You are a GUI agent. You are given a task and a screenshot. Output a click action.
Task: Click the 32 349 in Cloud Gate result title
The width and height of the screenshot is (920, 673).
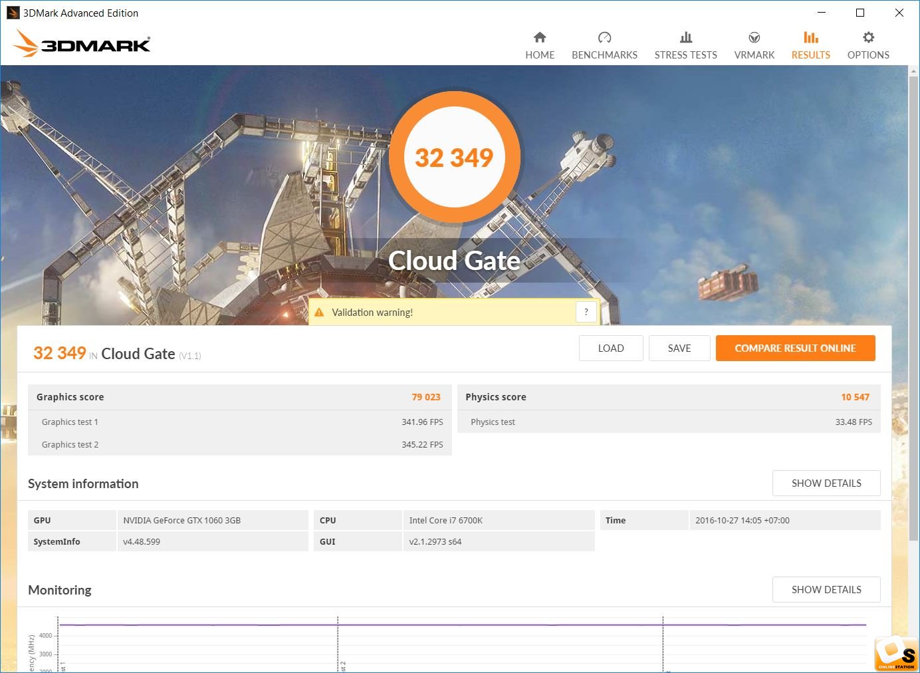click(60, 353)
